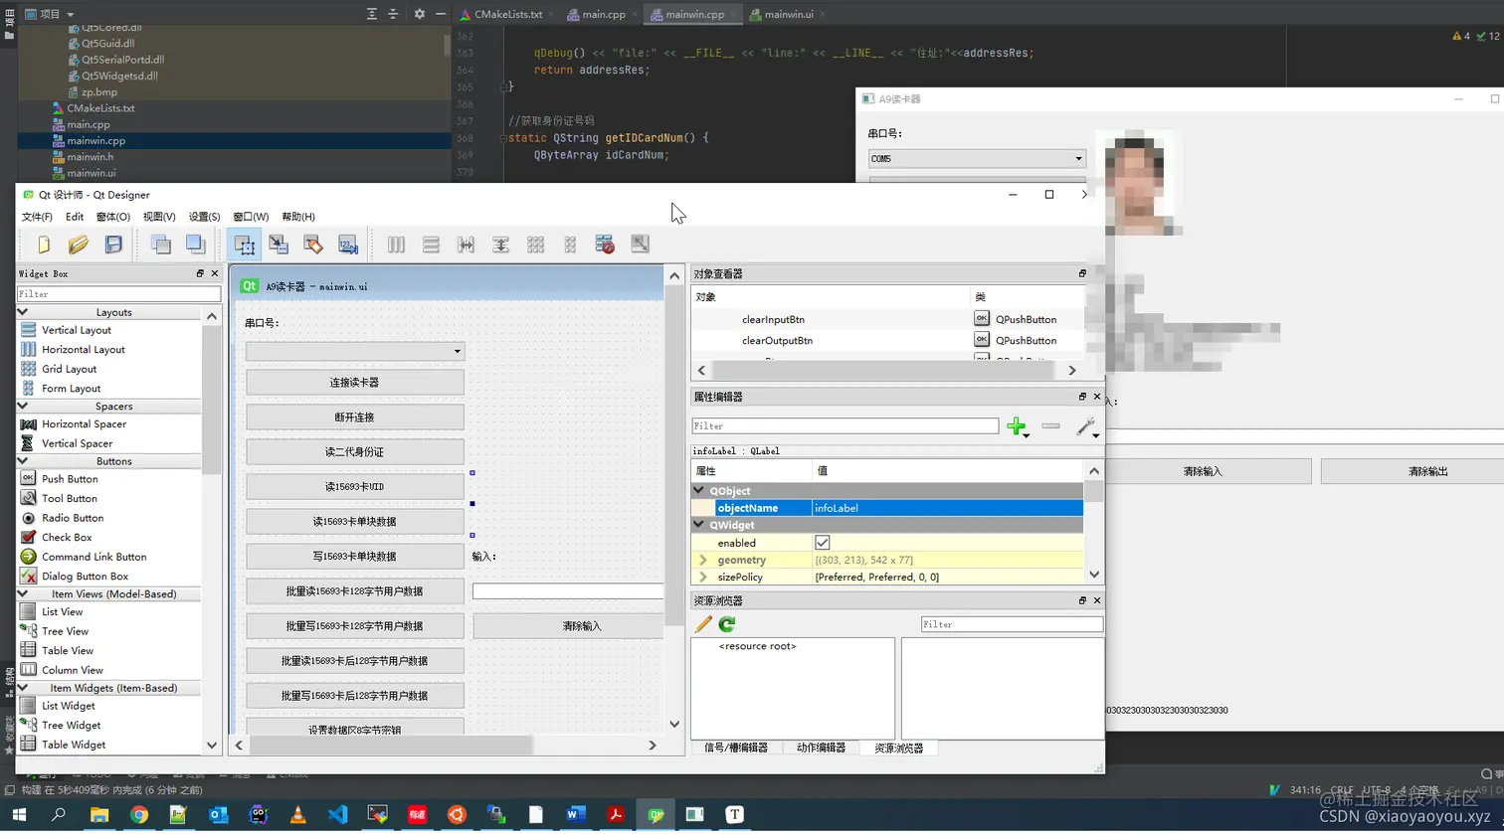Click the Widget Box Filter field
The image size is (1504, 834).
118,294
